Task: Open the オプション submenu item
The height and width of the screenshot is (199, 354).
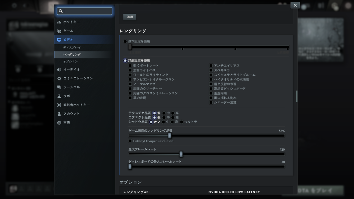Action: click(x=71, y=61)
